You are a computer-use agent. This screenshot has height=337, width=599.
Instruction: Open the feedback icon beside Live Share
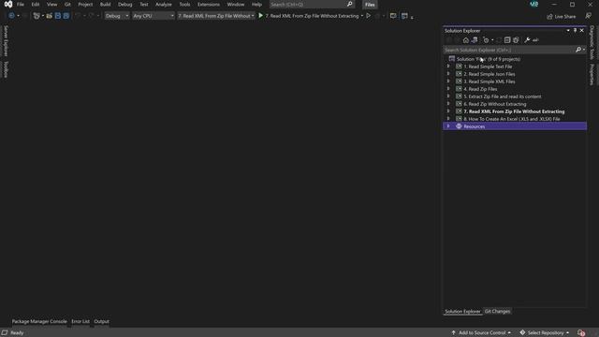[x=589, y=16]
